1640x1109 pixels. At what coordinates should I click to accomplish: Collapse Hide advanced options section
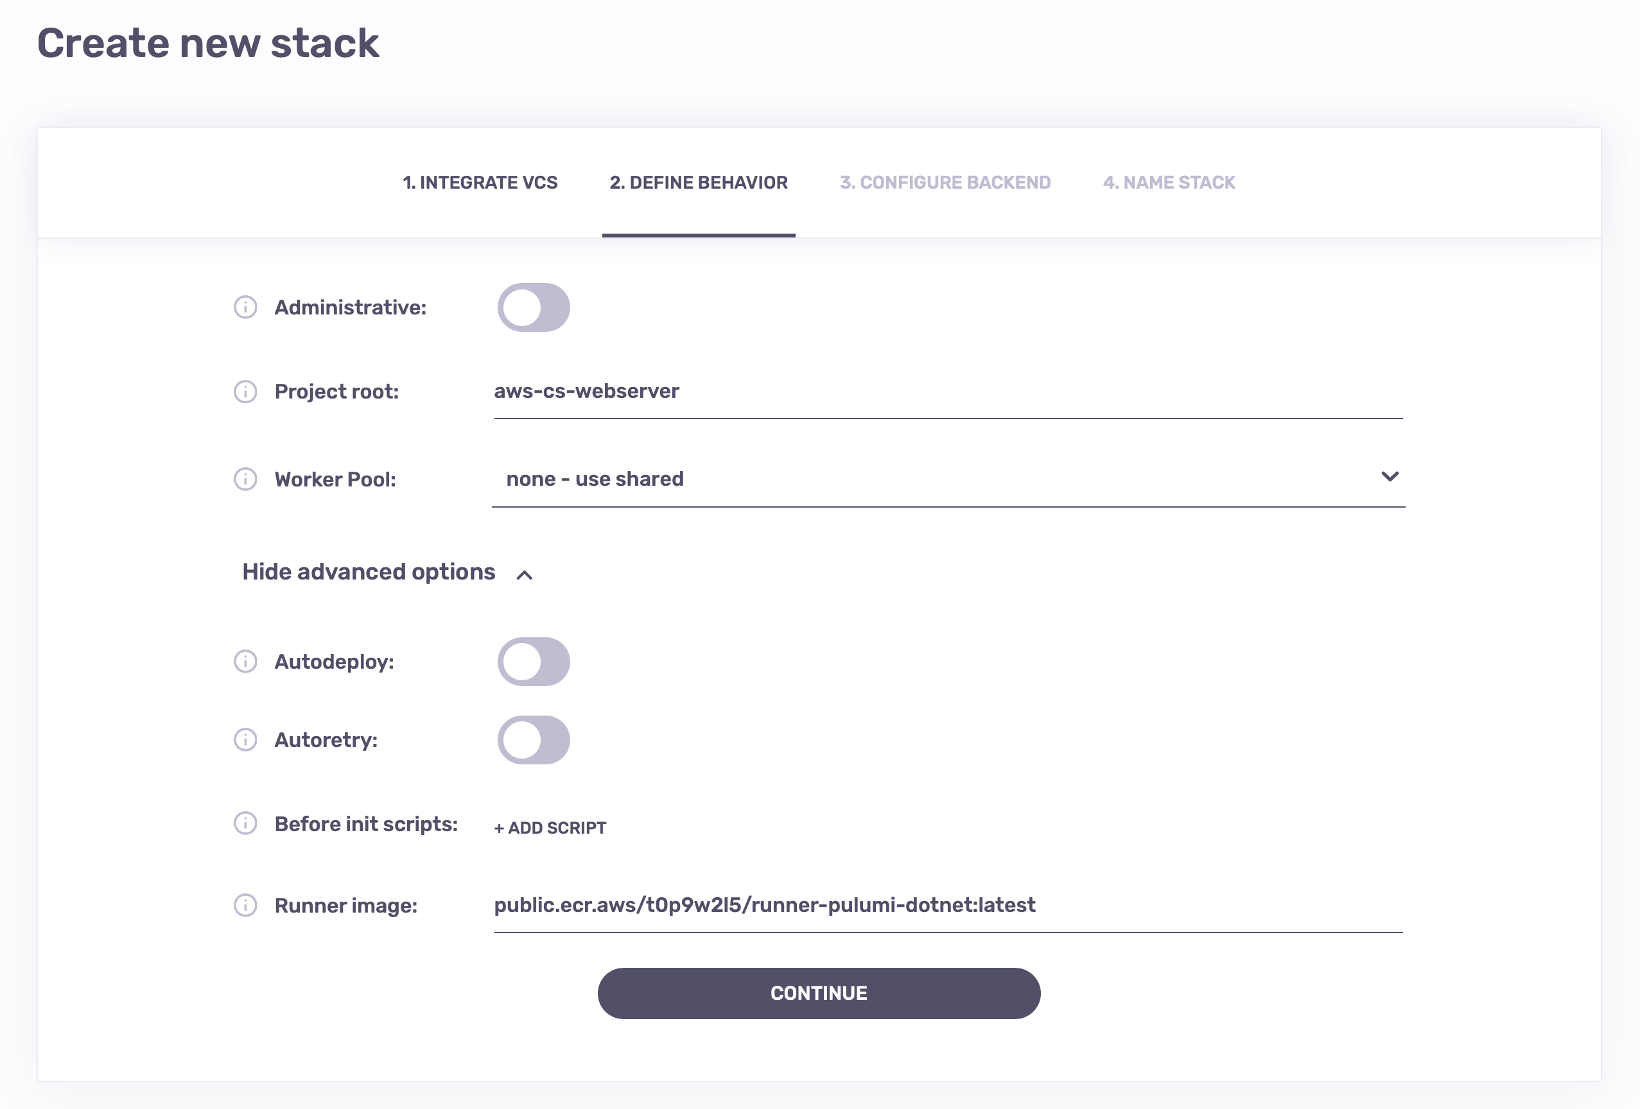click(x=387, y=572)
